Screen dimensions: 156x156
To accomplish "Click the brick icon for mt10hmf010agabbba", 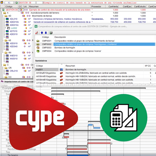I will tap(61, 80).
